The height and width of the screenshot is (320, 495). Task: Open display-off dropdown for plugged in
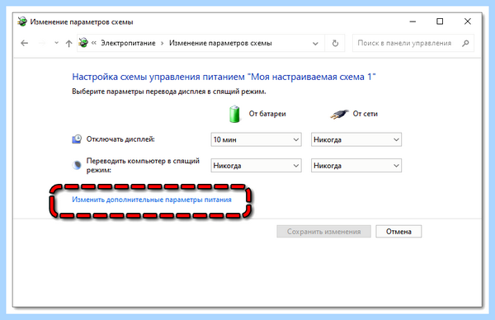(x=356, y=139)
